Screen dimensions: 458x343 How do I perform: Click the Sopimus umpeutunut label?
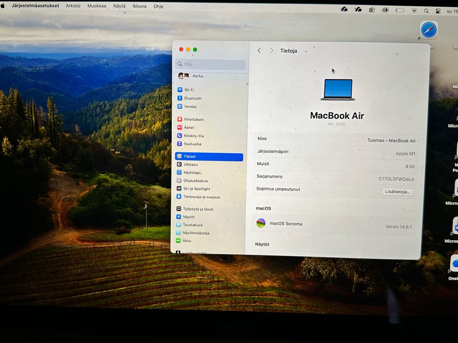[278, 189]
